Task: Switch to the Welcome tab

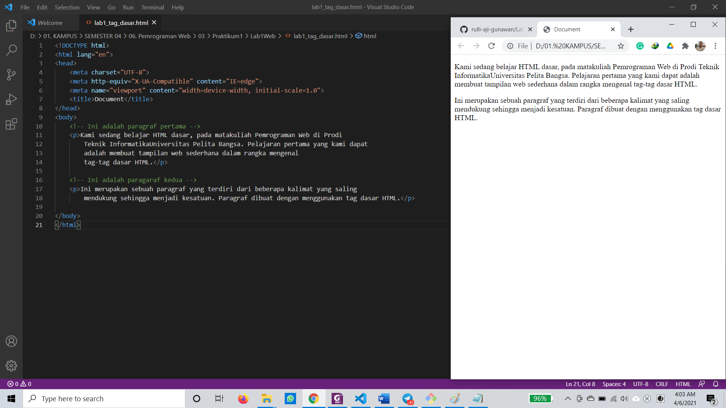Action: 50,22
